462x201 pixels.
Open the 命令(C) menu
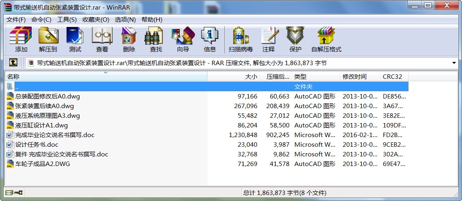tap(41, 20)
